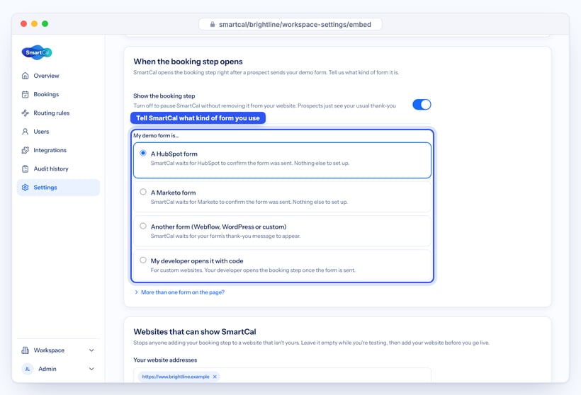581x395 pixels.
Task: Click the Routing rules icon
Action: 26,113
